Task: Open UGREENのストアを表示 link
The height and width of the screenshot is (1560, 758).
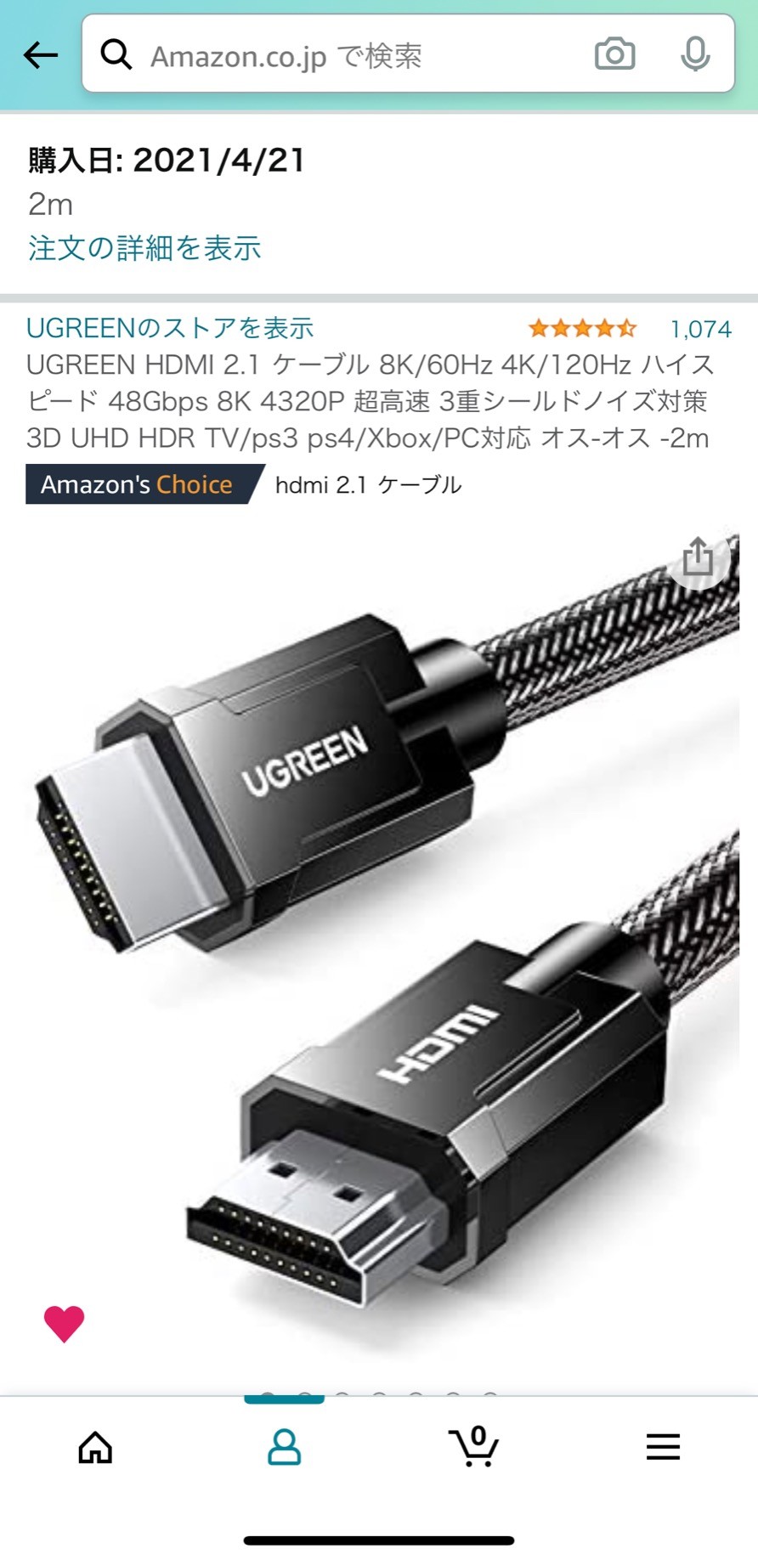Action: pos(170,328)
